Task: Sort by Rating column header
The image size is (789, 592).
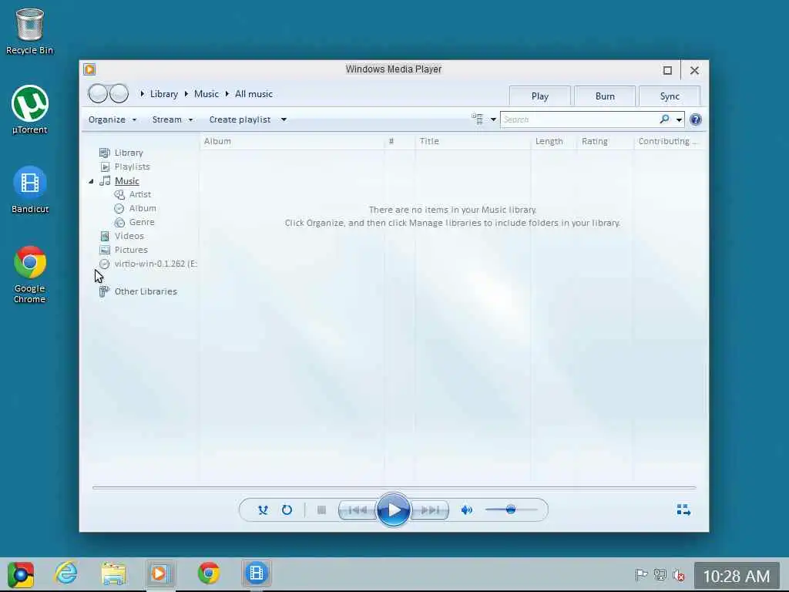Action: coord(606,142)
